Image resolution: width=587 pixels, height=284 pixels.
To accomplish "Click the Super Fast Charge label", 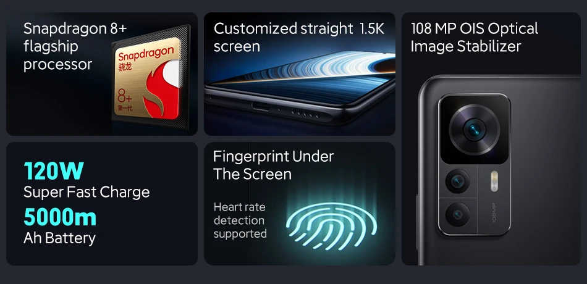I will pos(87,192).
